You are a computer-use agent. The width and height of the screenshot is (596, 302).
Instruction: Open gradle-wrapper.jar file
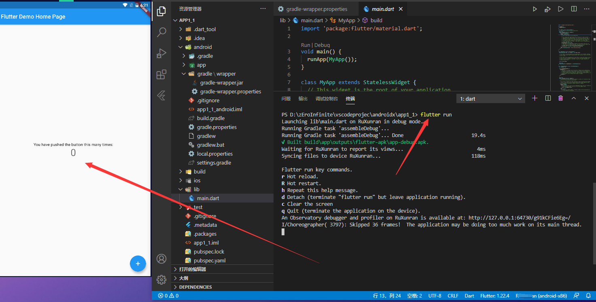[x=222, y=82]
